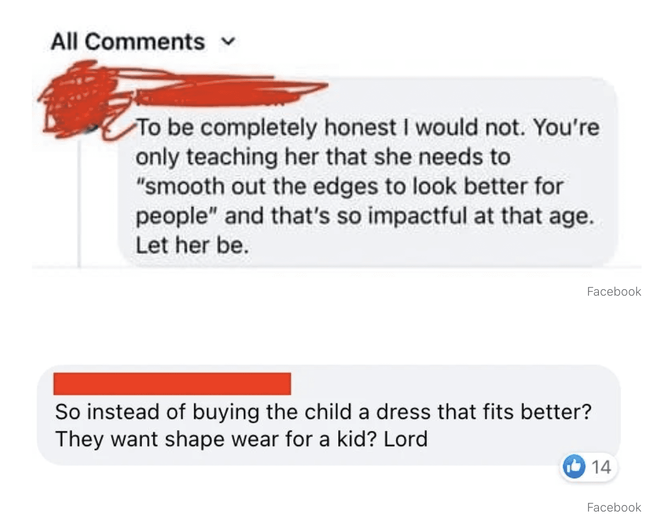This screenshot has width=666, height=520.
Task: Click the All Comments heading
Action: [x=128, y=42]
